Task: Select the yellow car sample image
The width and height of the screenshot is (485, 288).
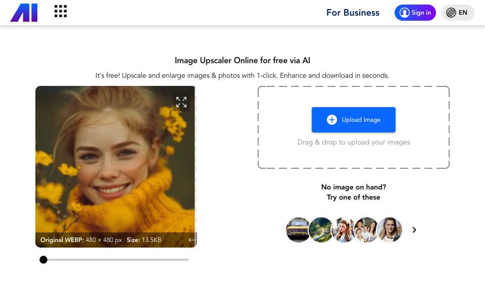Action: (298, 230)
